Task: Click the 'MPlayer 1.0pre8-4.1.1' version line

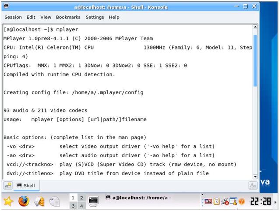Action: coord(78,39)
